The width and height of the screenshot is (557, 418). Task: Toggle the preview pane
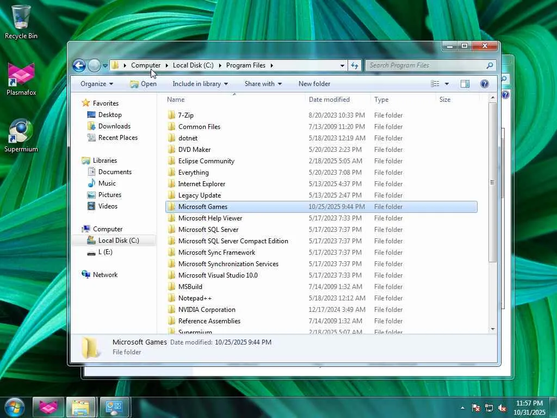click(x=465, y=84)
